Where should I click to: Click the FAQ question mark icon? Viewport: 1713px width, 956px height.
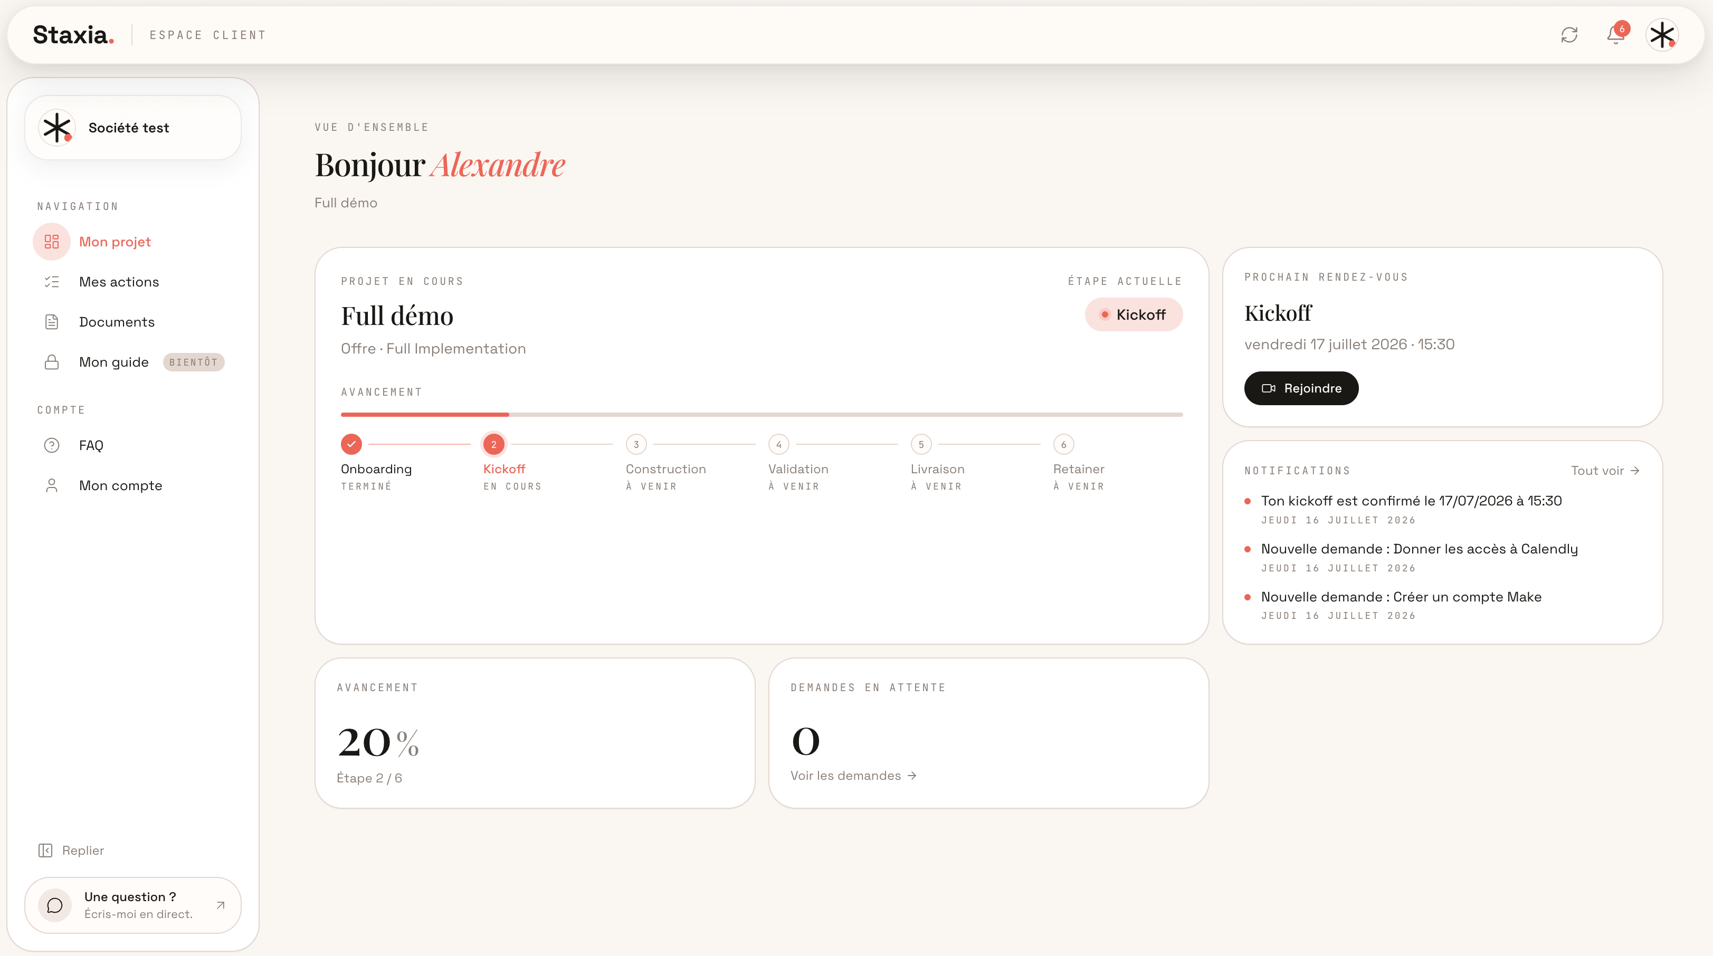pyautogui.click(x=52, y=445)
